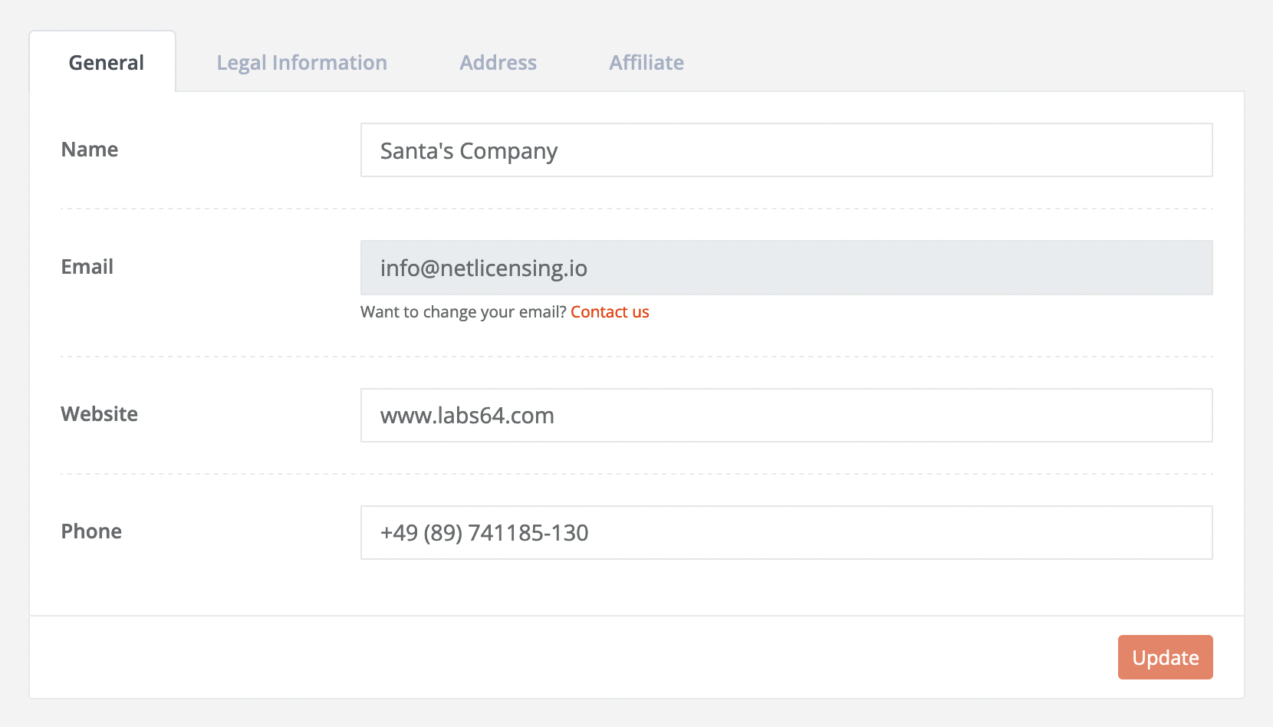
Task: Click the 'Want to change your email?' hint text
Action: [x=463, y=312]
